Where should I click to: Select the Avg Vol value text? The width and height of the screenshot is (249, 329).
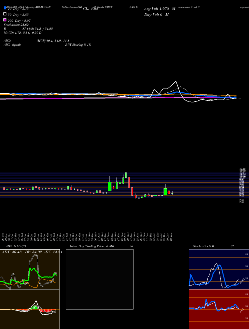(x=160, y=9)
